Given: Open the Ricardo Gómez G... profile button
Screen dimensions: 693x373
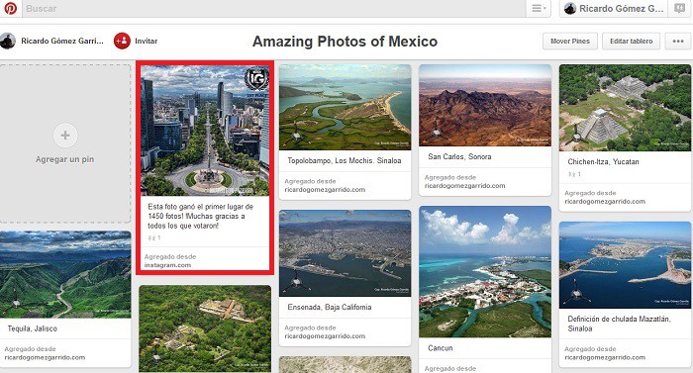Looking at the screenshot, I should [615, 8].
